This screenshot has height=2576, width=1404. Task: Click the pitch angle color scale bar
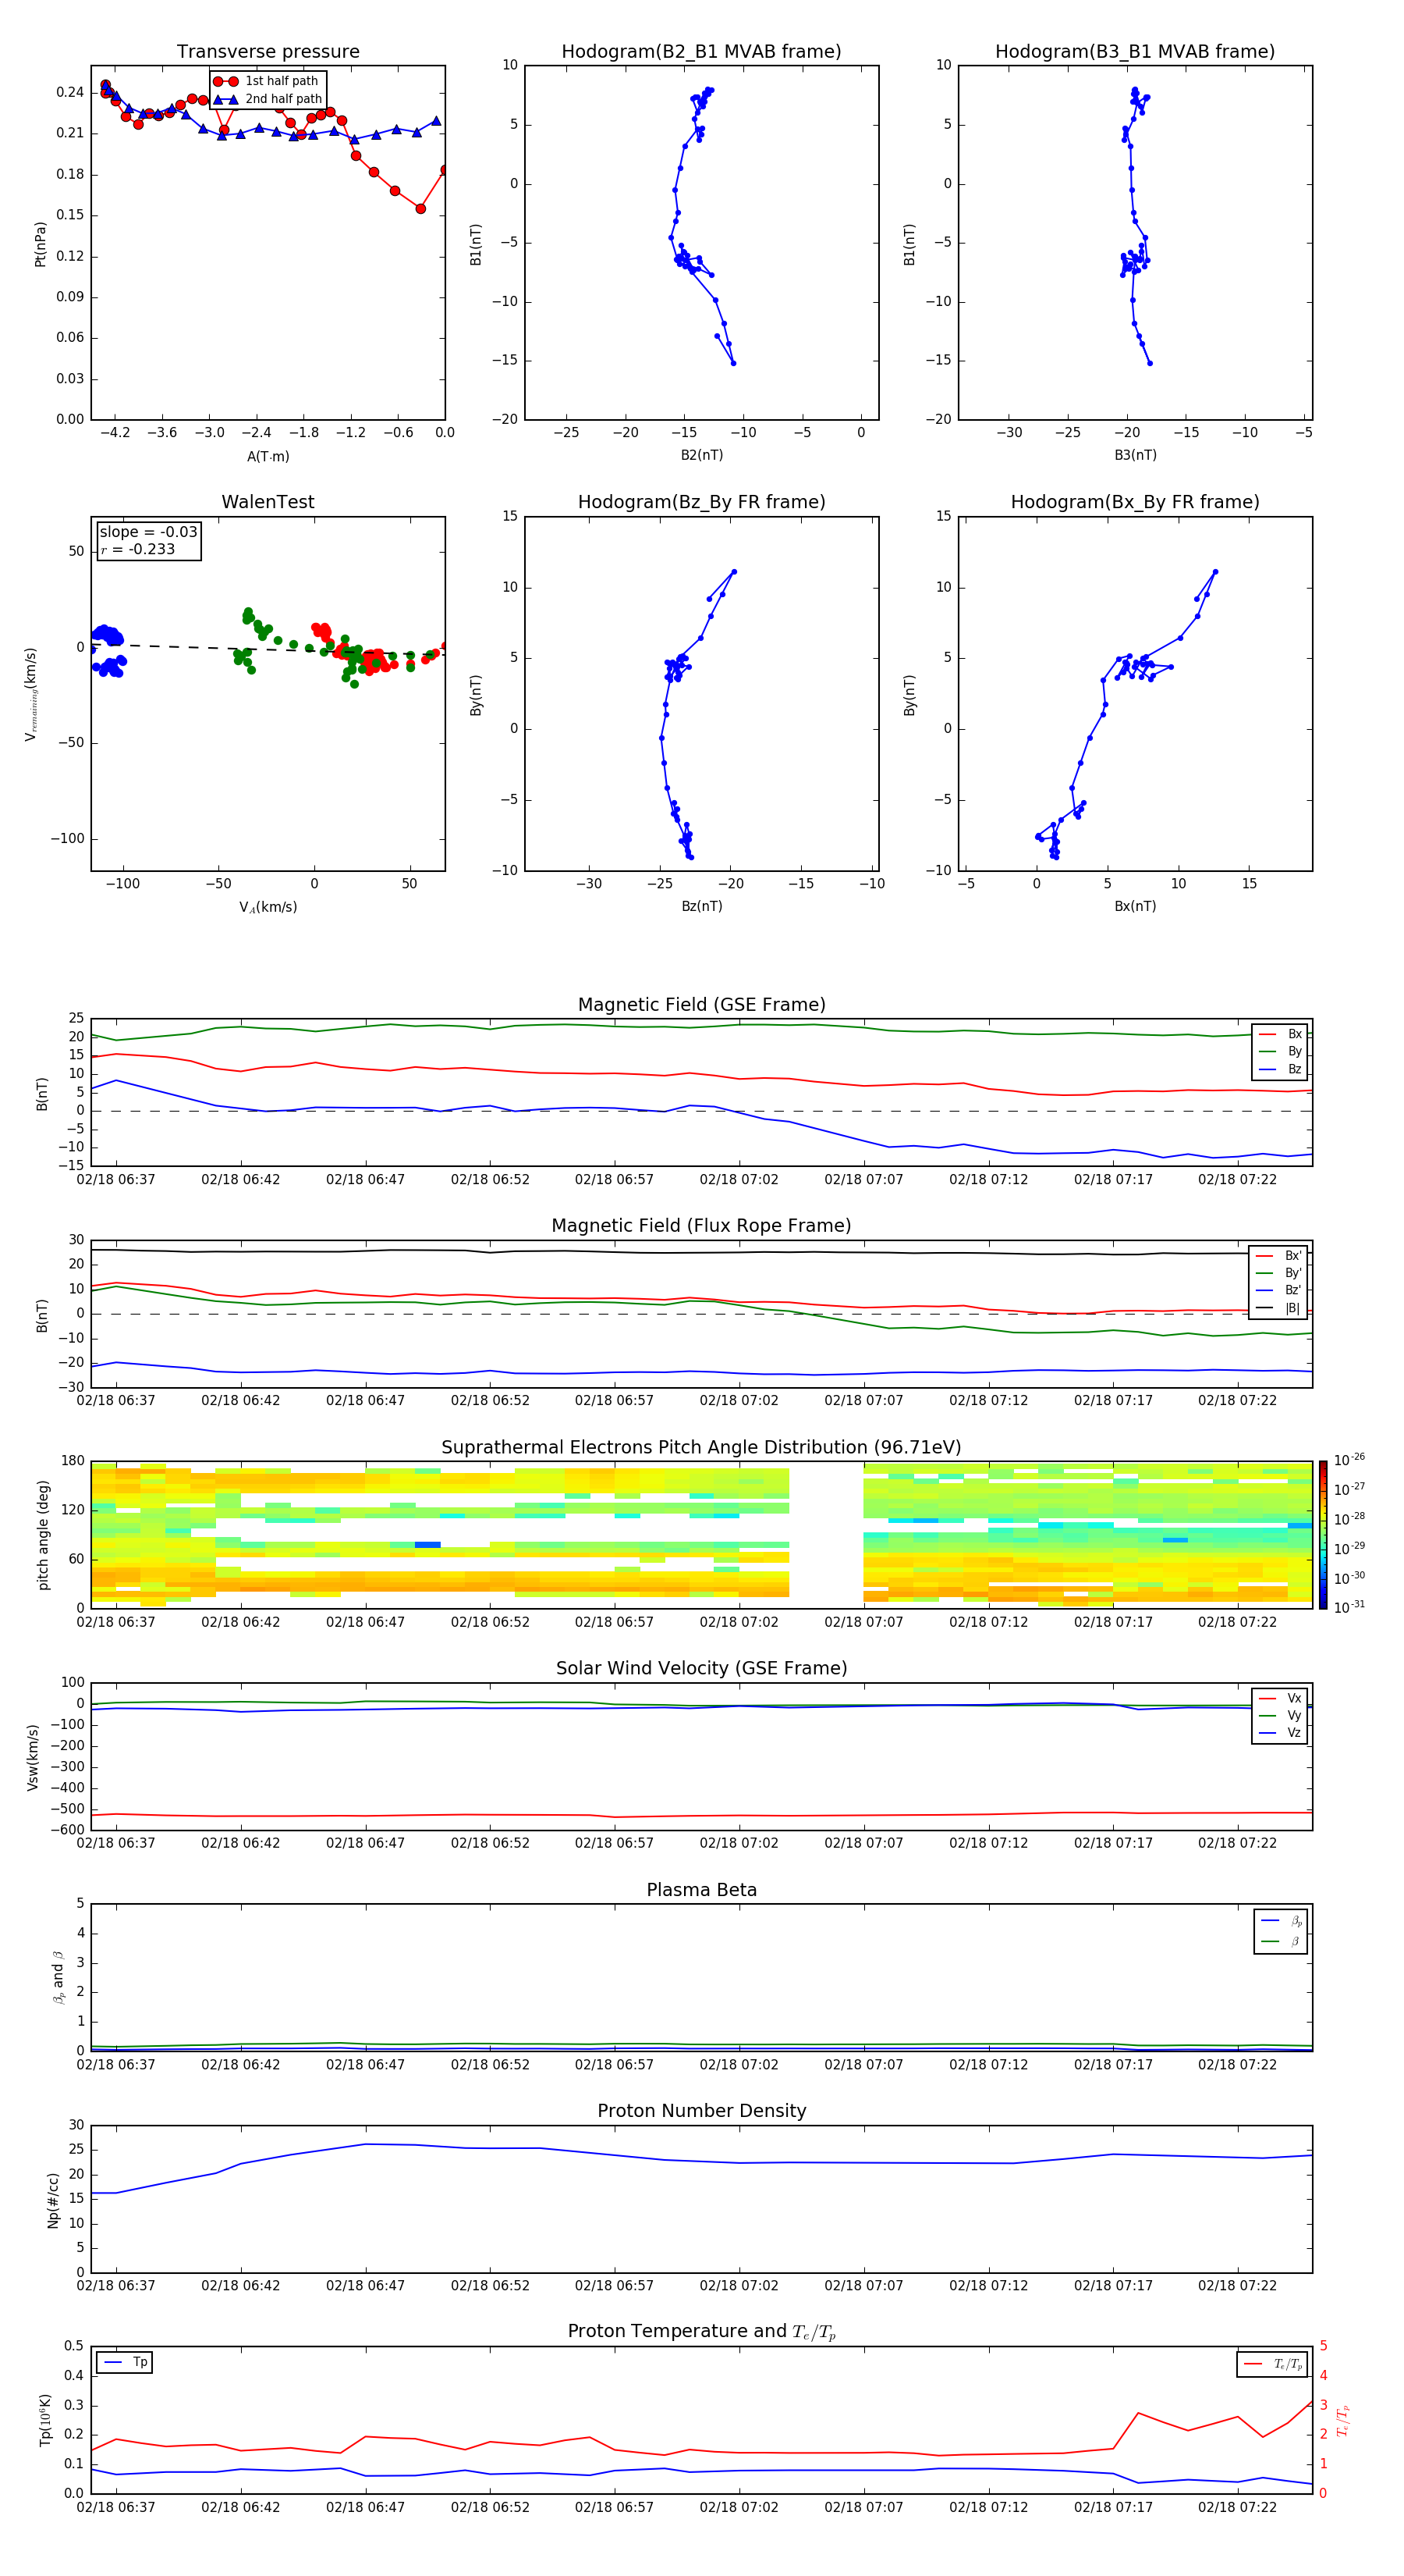pyautogui.click(x=1323, y=1534)
